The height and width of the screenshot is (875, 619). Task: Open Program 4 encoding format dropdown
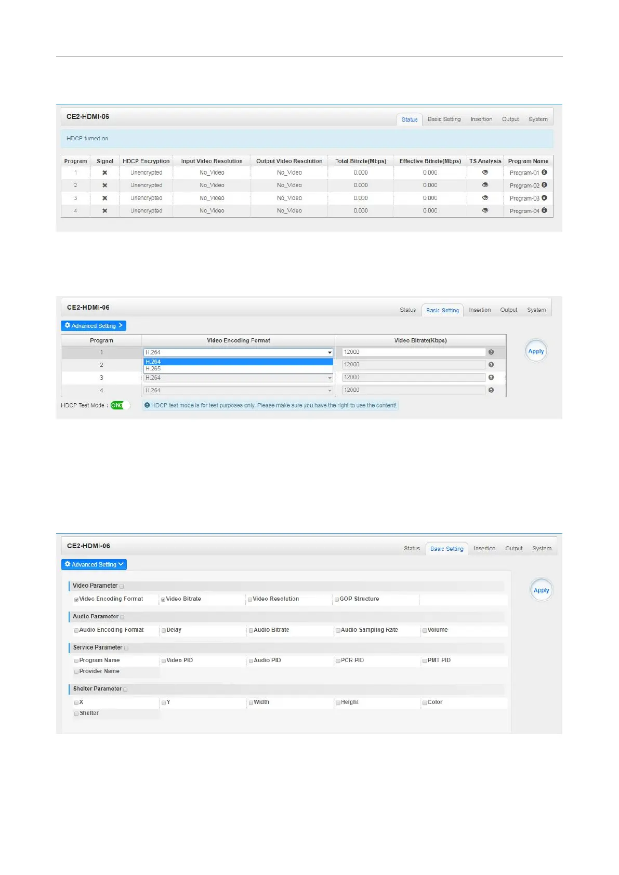click(x=238, y=390)
